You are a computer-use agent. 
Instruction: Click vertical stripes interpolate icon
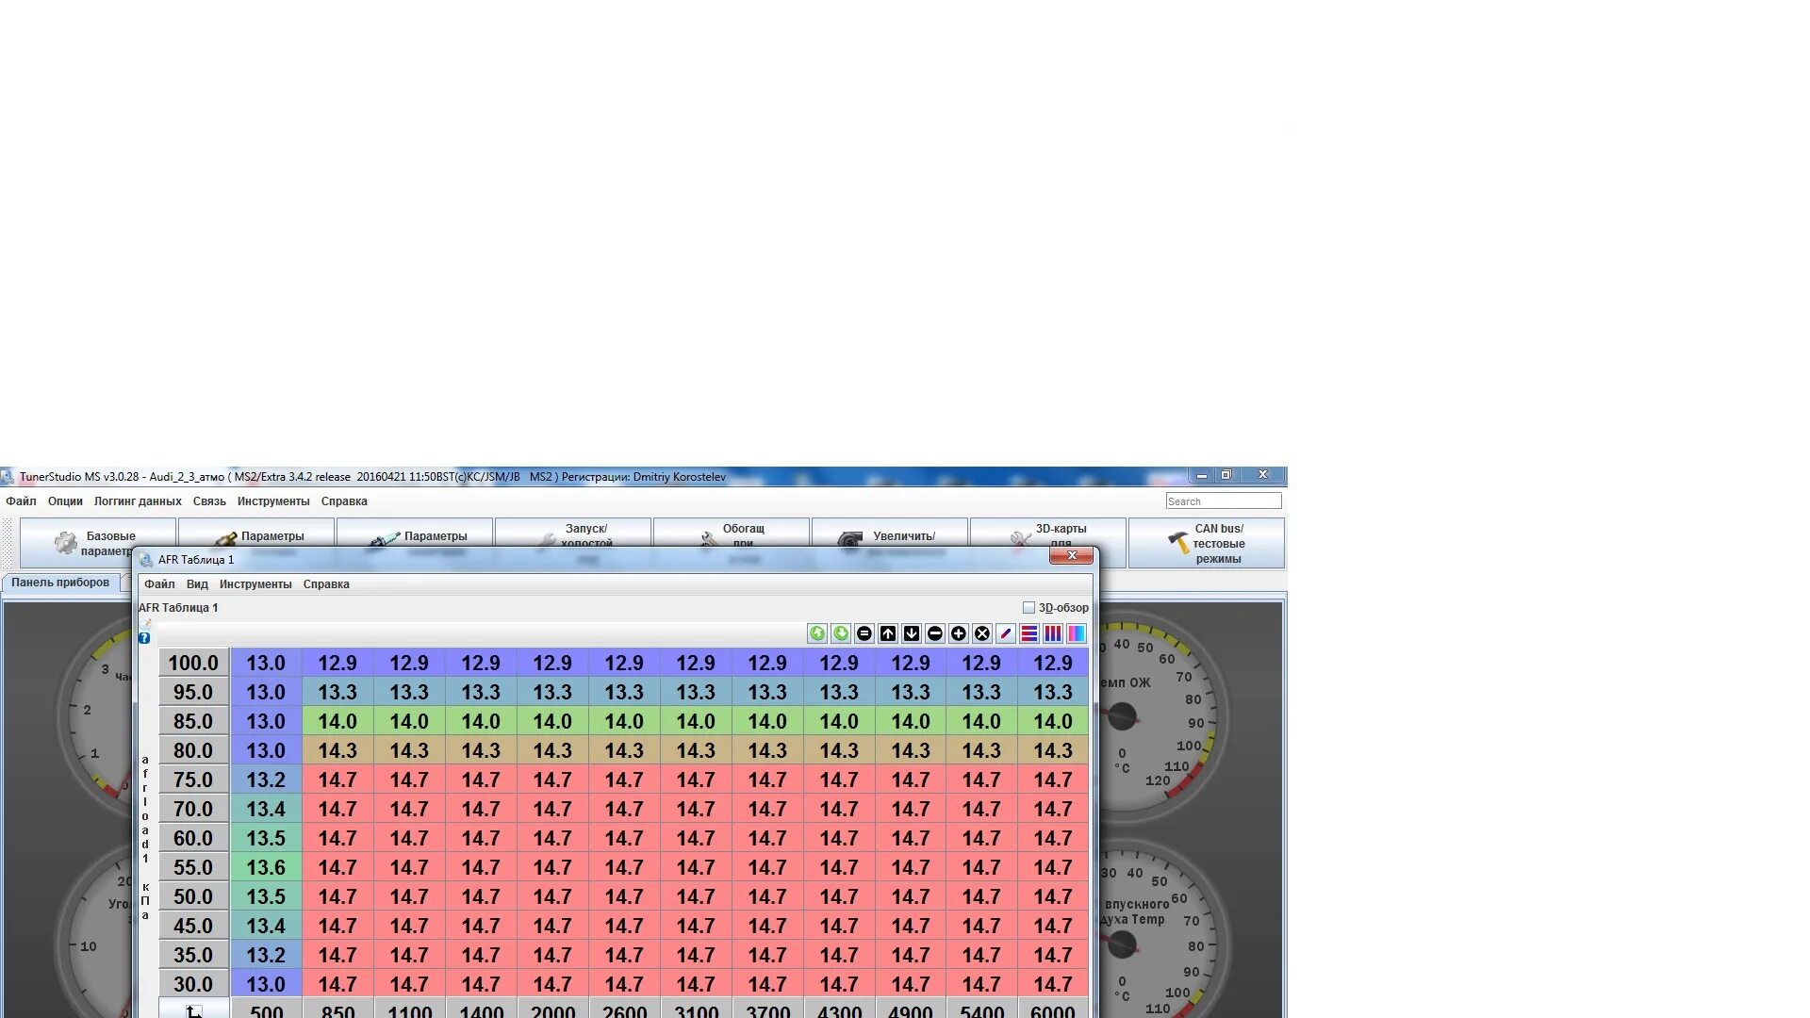[1053, 633]
